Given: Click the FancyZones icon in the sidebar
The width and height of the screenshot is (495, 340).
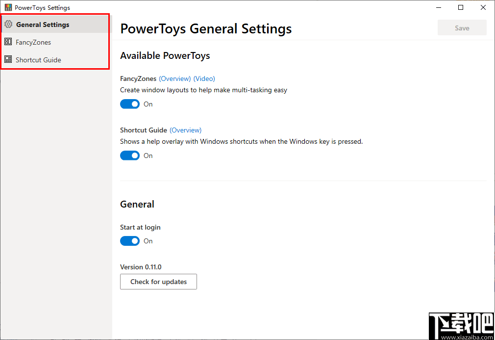Looking at the screenshot, I should click(8, 42).
